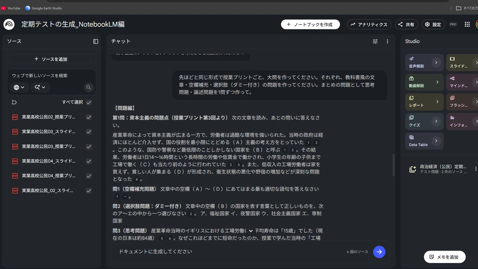Open the chat three-dot menu
478x269 pixels.
pos(387,41)
